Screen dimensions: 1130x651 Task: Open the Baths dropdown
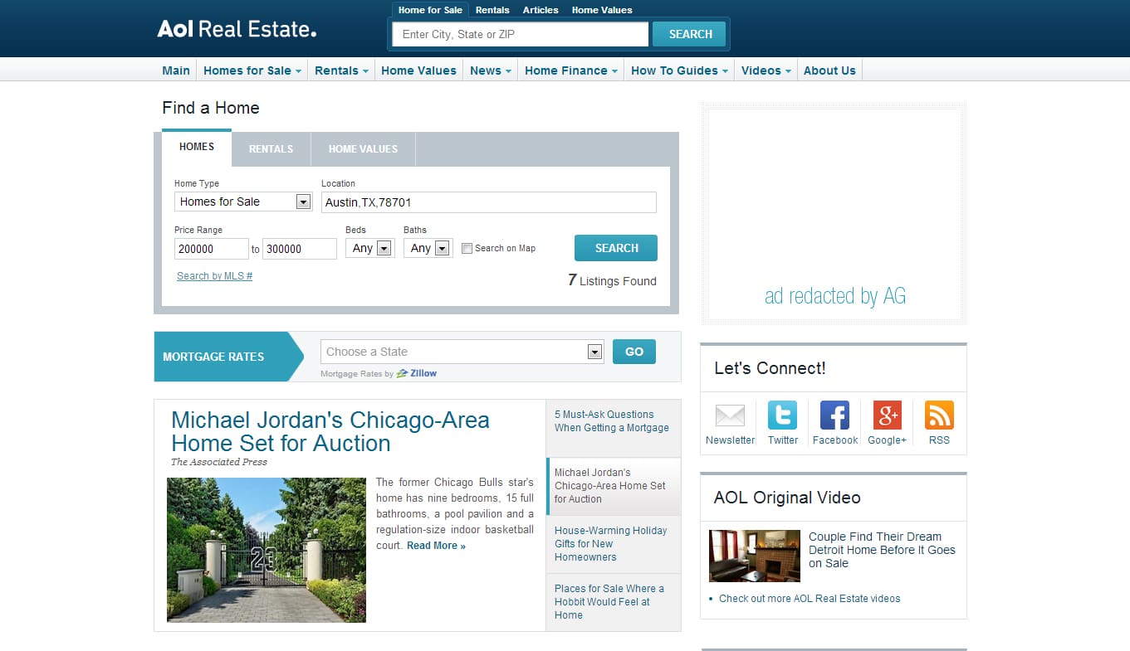428,248
